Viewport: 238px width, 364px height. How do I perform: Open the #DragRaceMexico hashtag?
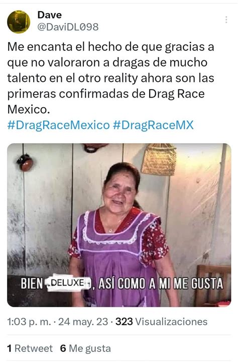click(59, 125)
